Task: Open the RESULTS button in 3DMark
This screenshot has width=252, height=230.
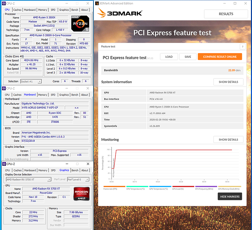Action: click(226, 14)
